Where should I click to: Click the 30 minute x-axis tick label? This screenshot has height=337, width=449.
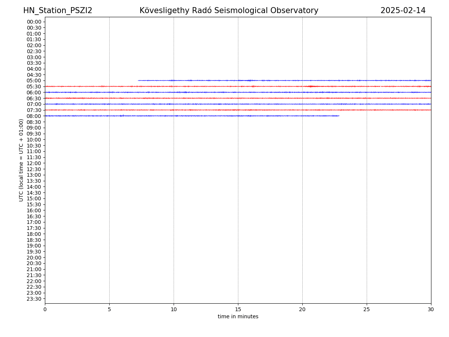point(431,310)
